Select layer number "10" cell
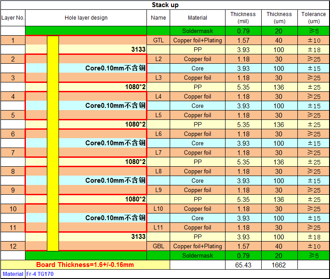 13,209
